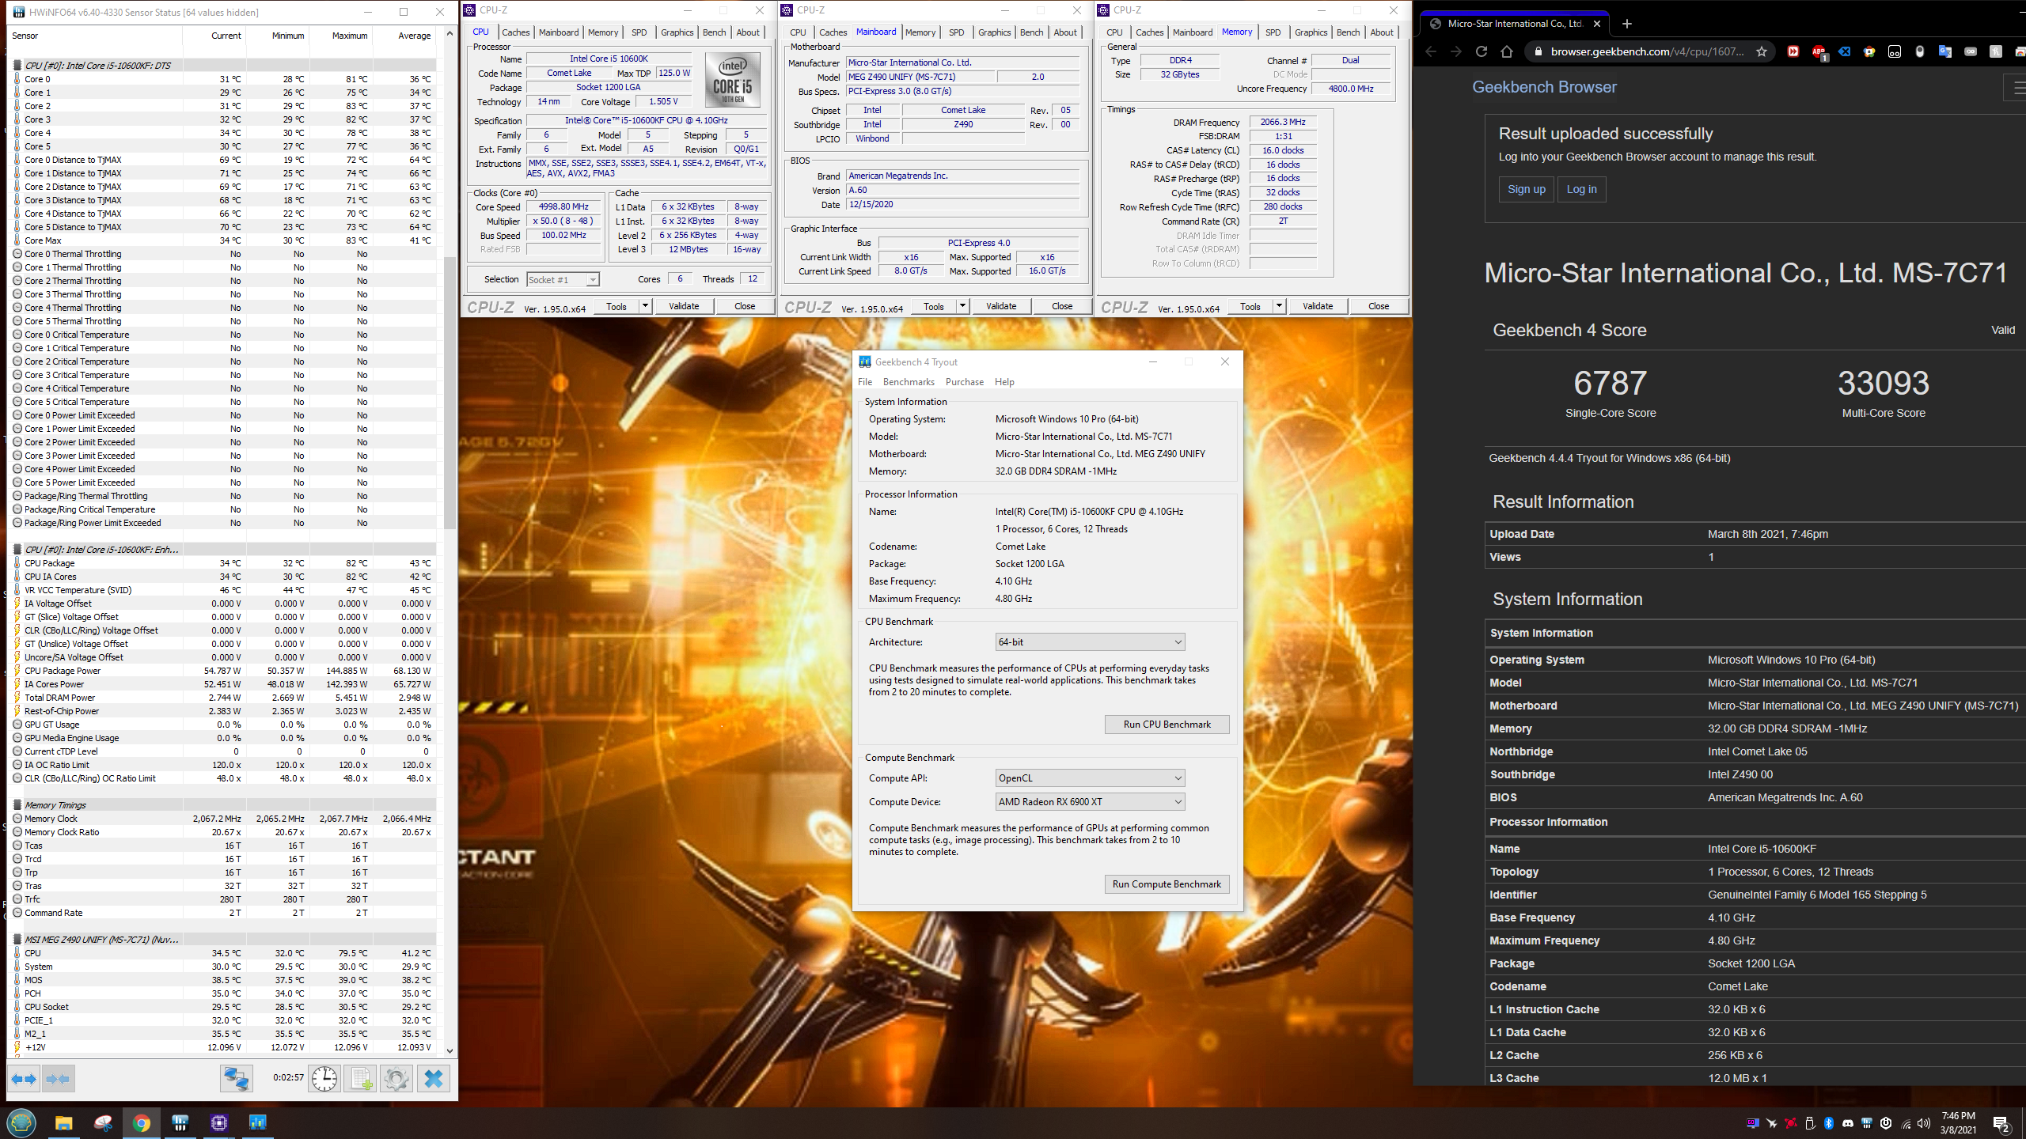Open Geekbench Browser hamburger menu
The image size is (2026, 1139).
[2017, 88]
